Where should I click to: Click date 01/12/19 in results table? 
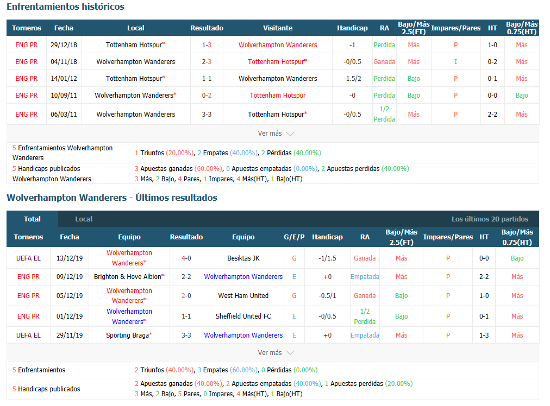(70, 316)
